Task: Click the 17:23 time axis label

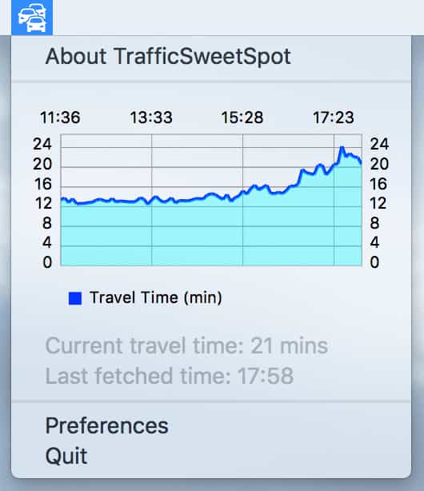Action: coord(334,118)
